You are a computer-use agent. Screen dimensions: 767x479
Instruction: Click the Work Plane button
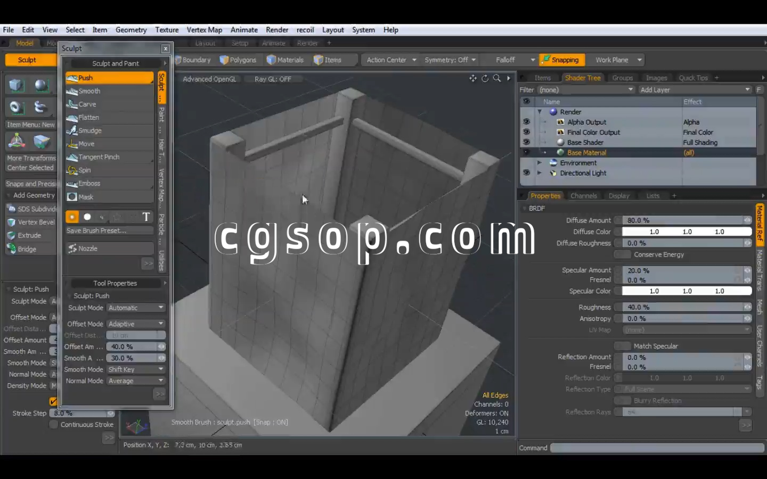[618, 60]
